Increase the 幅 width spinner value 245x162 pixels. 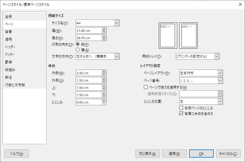[104, 29]
